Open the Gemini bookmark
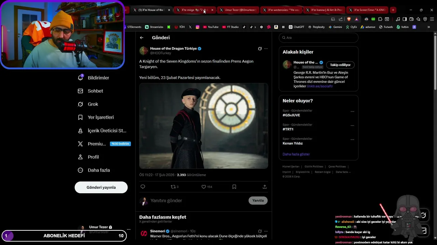The height and width of the screenshot is (245, 437). click(x=335, y=27)
